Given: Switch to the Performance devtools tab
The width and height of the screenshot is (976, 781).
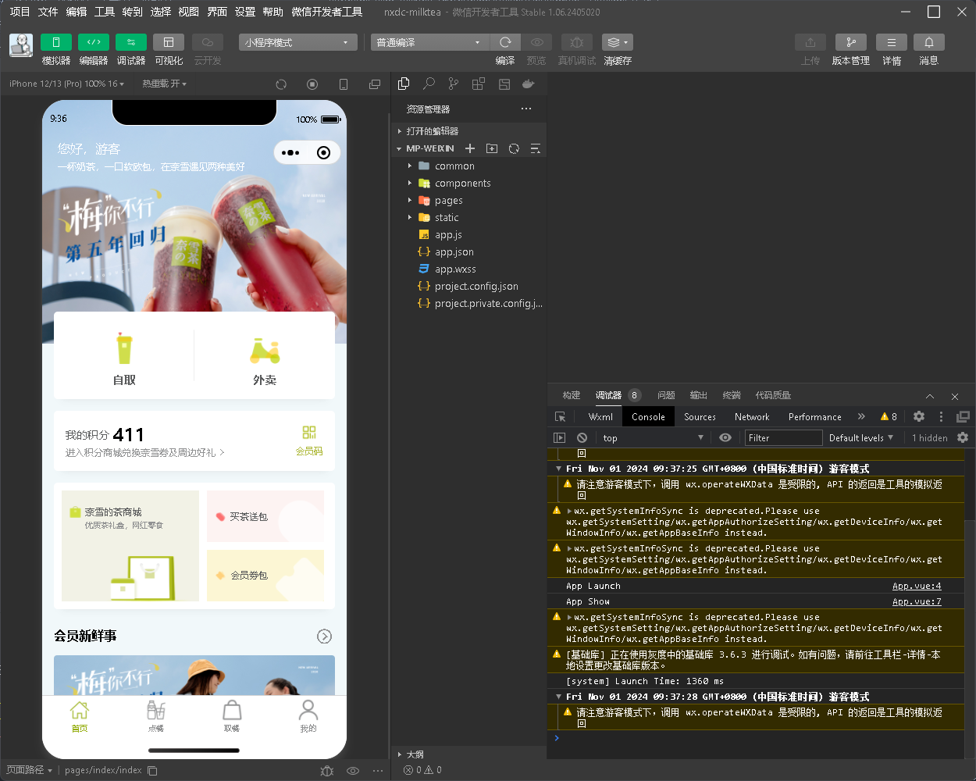Looking at the screenshot, I should [x=814, y=417].
